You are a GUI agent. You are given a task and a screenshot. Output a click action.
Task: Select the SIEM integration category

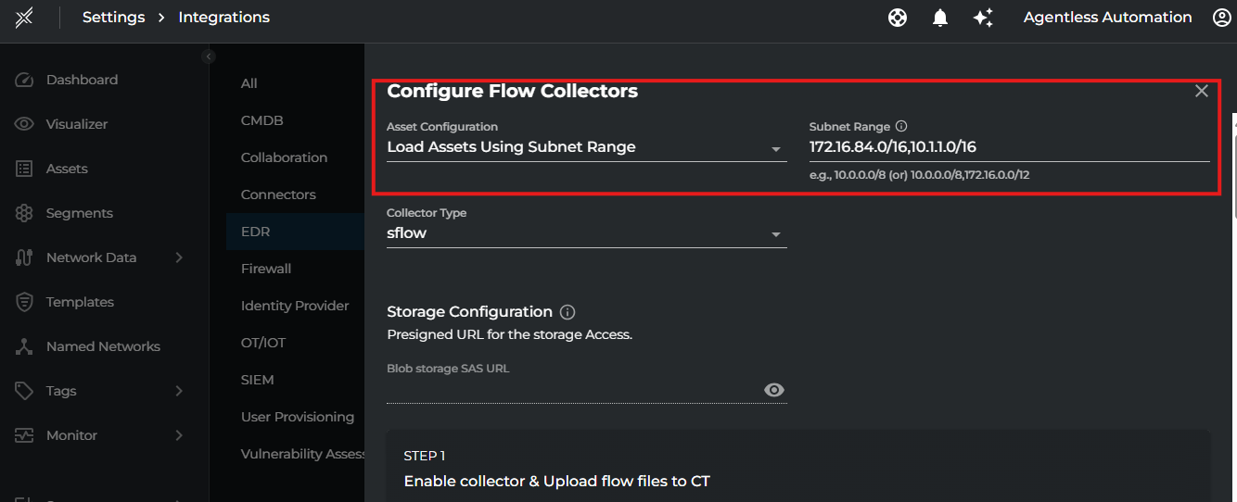[257, 380]
